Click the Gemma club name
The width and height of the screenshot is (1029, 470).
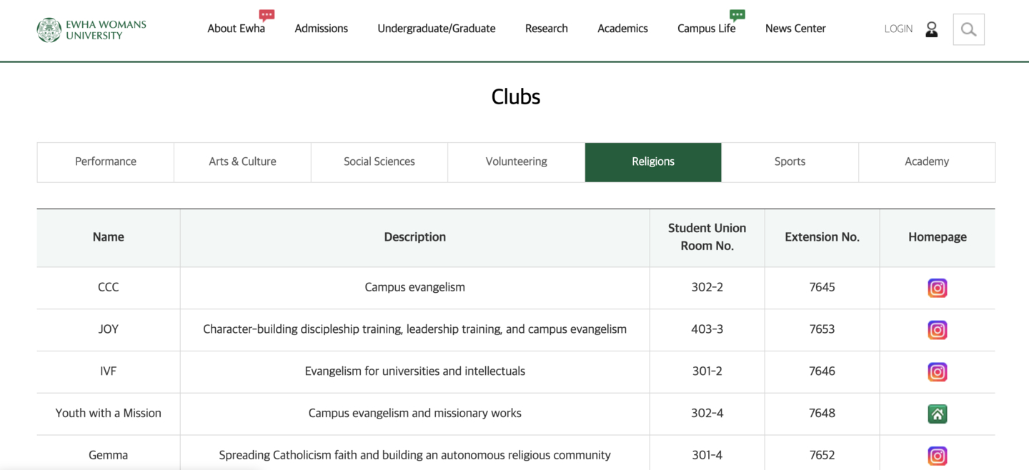109,456
